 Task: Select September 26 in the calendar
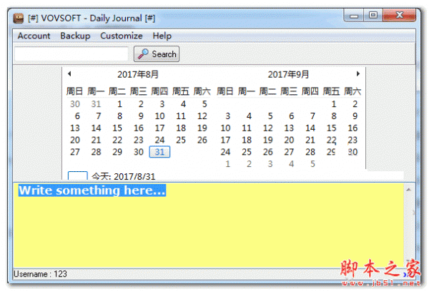[x=267, y=152]
